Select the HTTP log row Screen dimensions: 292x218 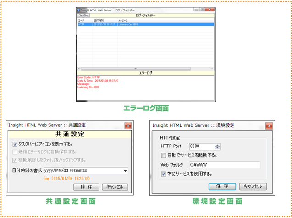(145, 24)
